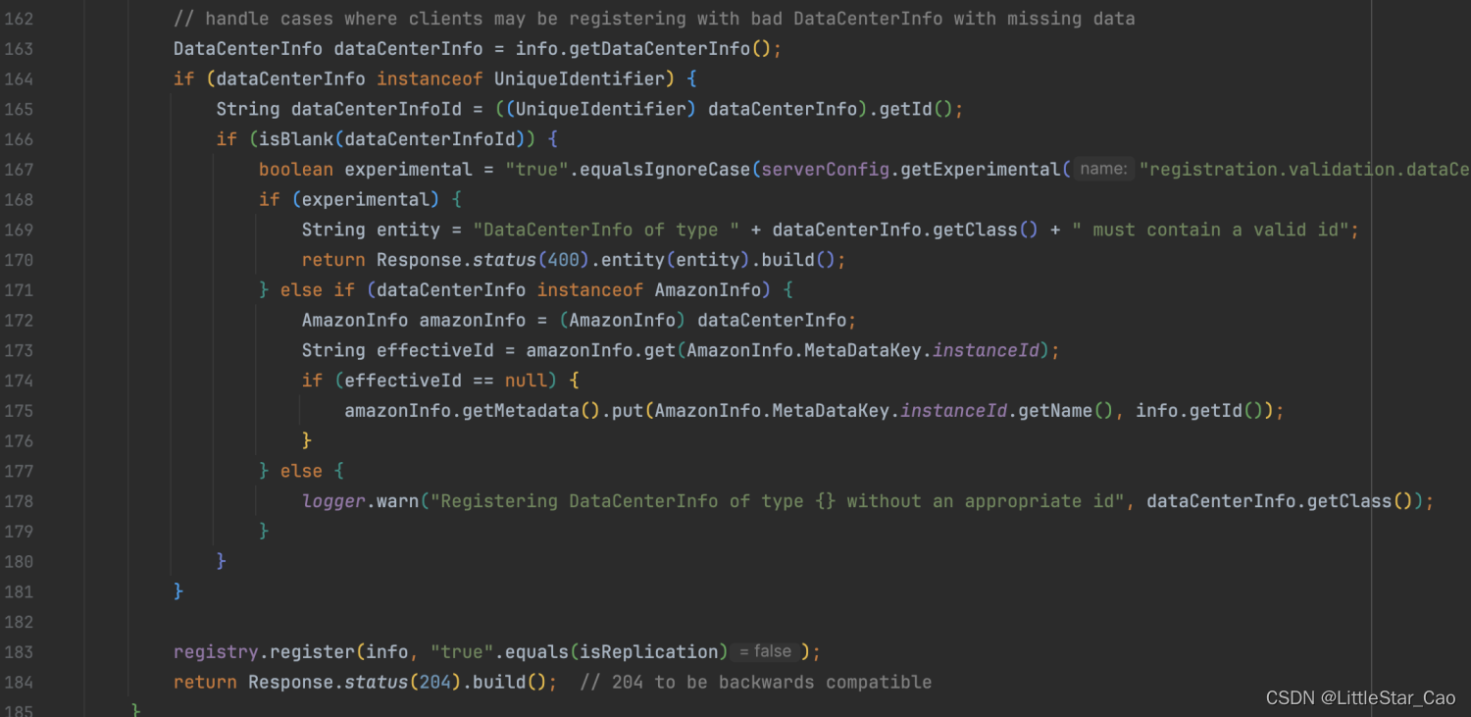The width and height of the screenshot is (1471, 717).
Task: Click the "// 204 to be backwards compatible" comment
Action: (756, 683)
